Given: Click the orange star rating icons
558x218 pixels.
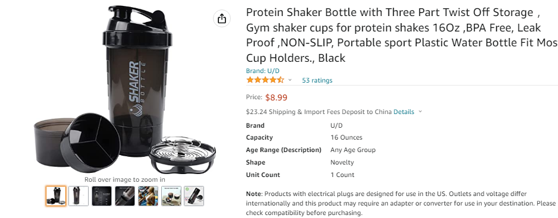Looking at the screenshot, I should (x=265, y=80).
